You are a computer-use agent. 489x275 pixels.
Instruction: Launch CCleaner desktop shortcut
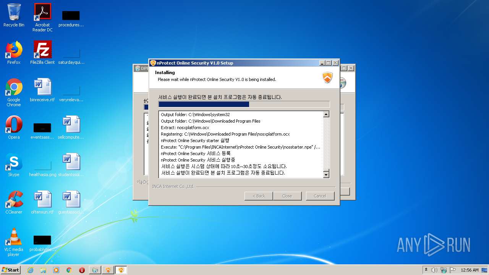point(14,202)
